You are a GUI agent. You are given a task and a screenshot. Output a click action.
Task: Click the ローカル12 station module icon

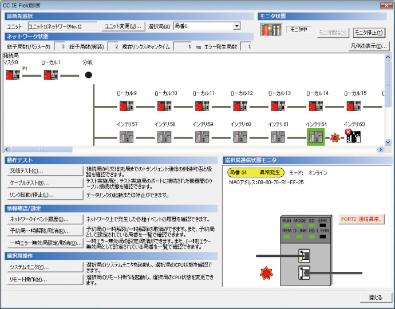pyautogui.click(x=240, y=106)
